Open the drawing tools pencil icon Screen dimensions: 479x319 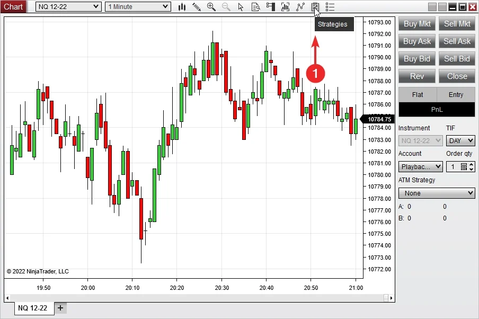click(197, 7)
